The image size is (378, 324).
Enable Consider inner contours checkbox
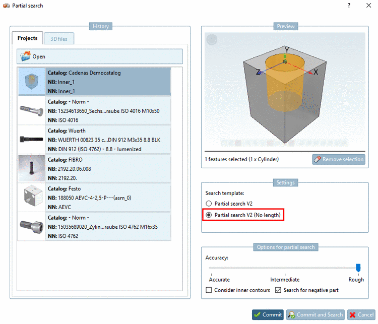tap(209, 290)
